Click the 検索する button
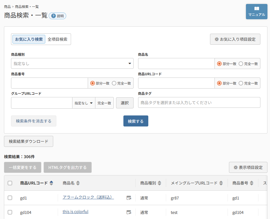Viewport: 270px width, 219px height. pos(136,121)
